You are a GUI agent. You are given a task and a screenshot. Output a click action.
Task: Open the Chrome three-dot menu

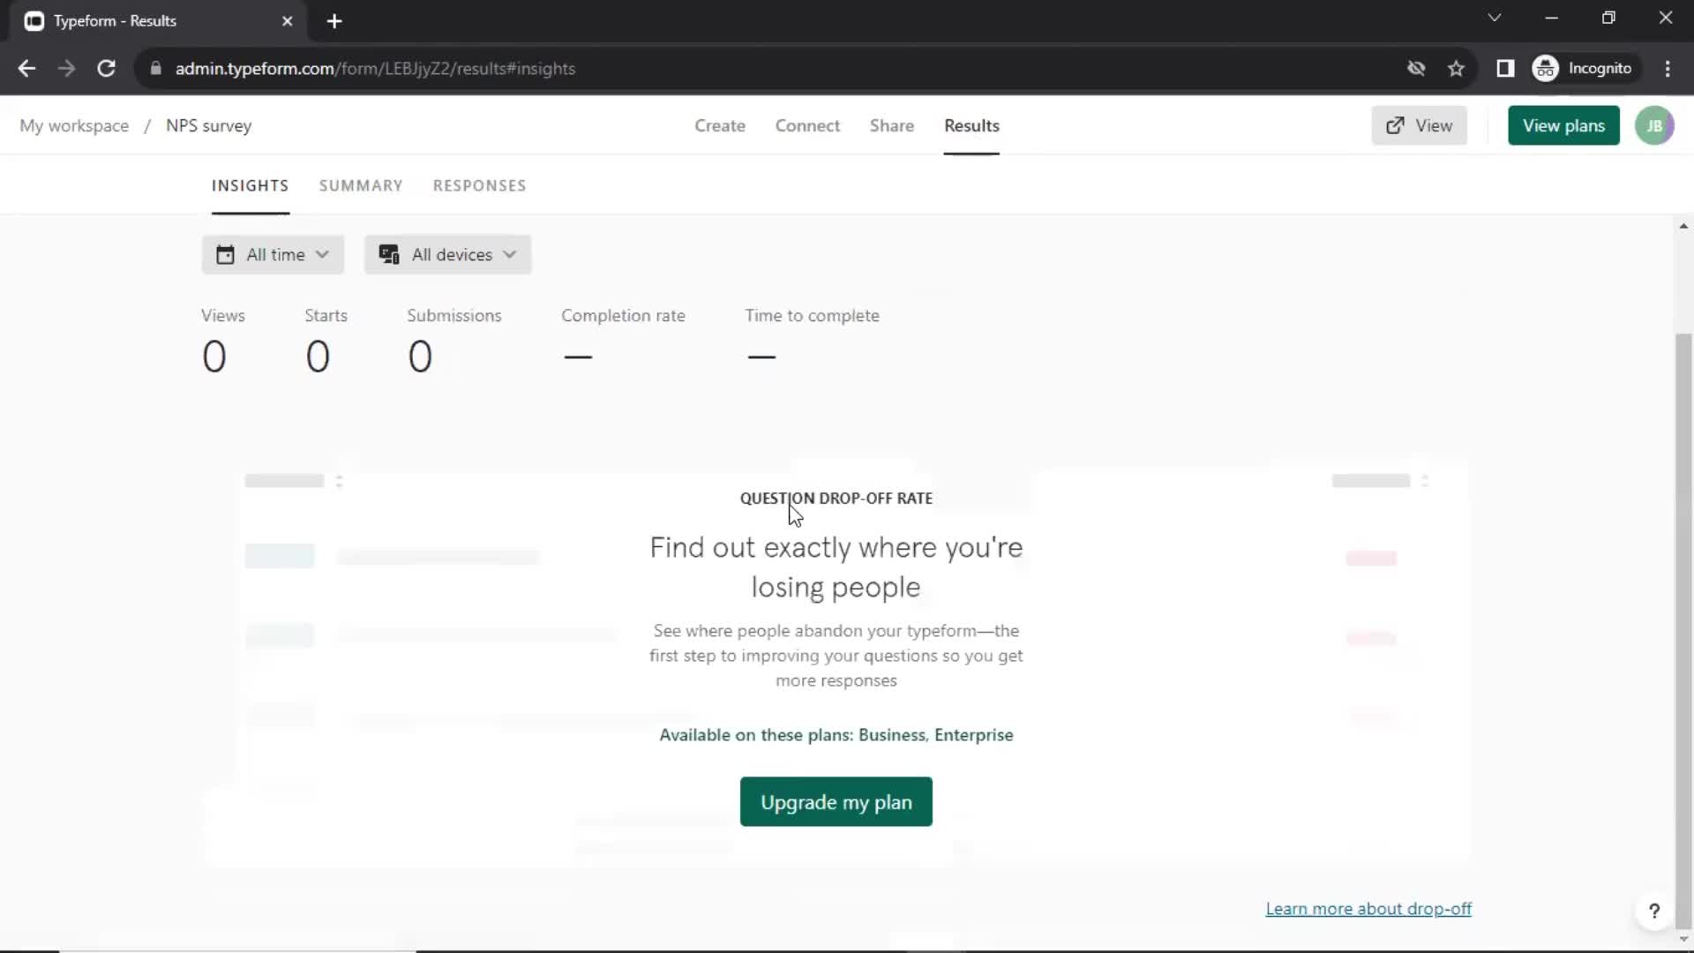[1668, 68]
